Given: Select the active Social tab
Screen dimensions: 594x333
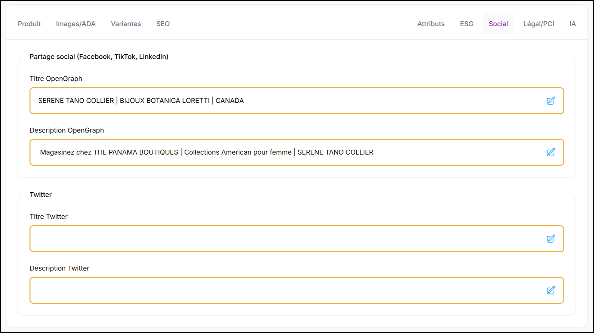Looking at the screenshot, I should pyautogui.click(x=498, y=24).
